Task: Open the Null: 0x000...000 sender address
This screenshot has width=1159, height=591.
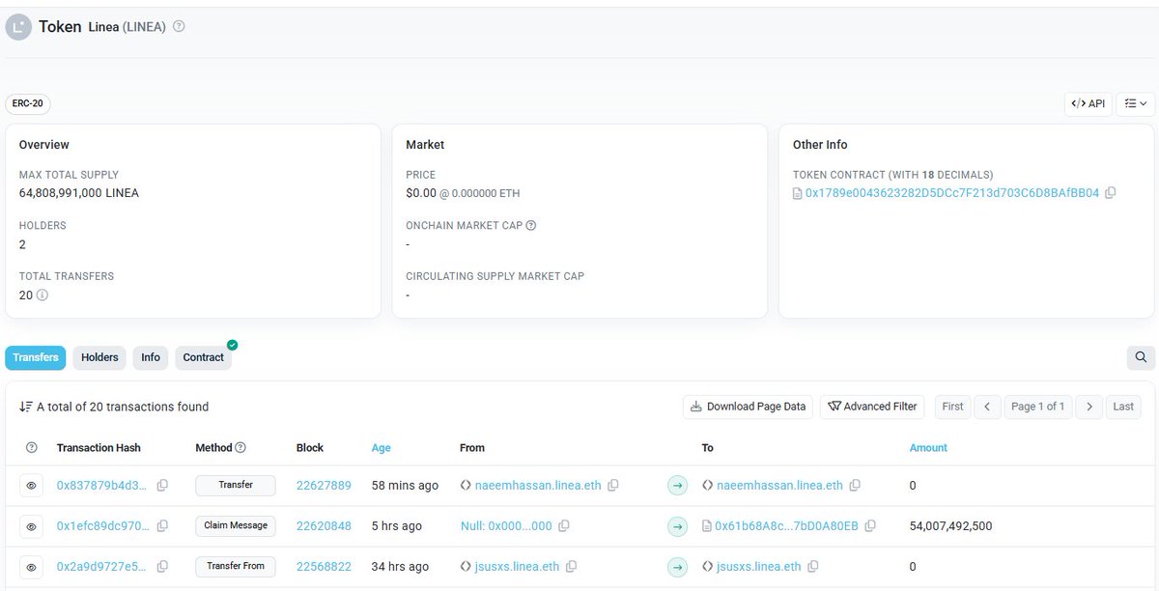Action: click(506, 526)
